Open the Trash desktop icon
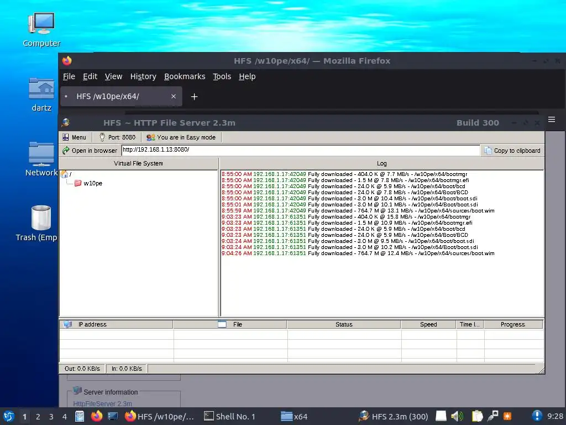The width and height of the screenshot is (566, 425). [37, 224]
